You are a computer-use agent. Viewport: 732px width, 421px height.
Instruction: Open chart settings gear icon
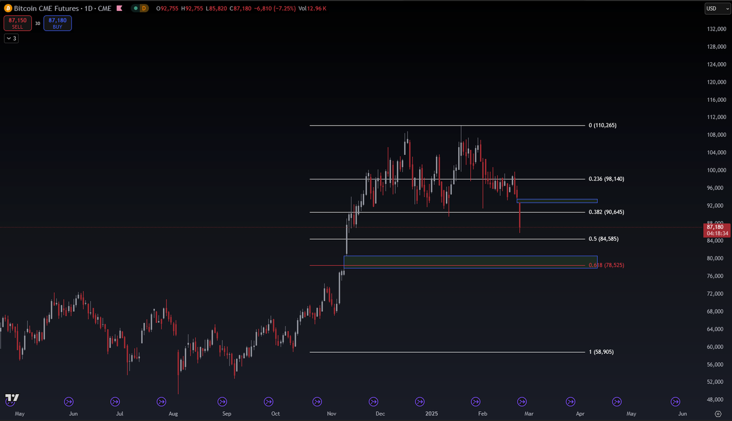(717, 413)
